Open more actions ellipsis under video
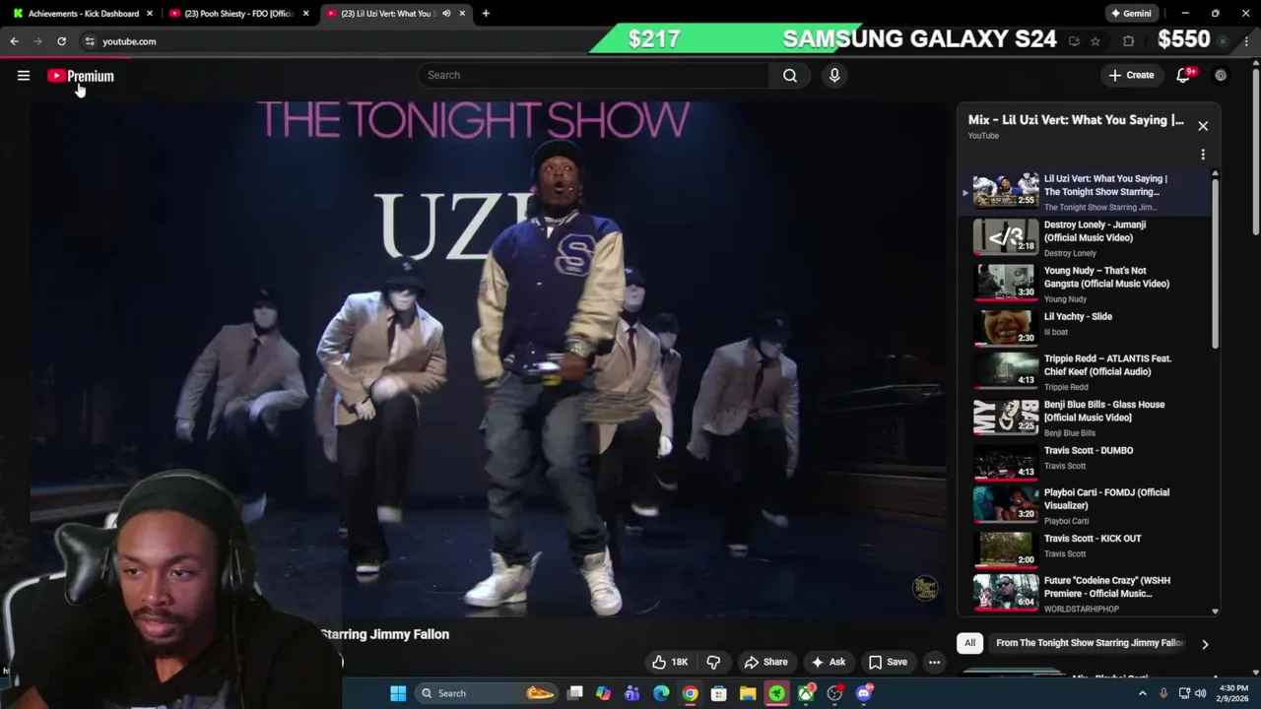The width and height of the screenshot is (1261, 709). point(934,662)
